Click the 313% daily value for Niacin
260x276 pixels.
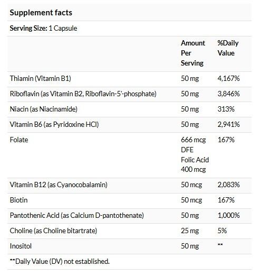click(226, 109)
